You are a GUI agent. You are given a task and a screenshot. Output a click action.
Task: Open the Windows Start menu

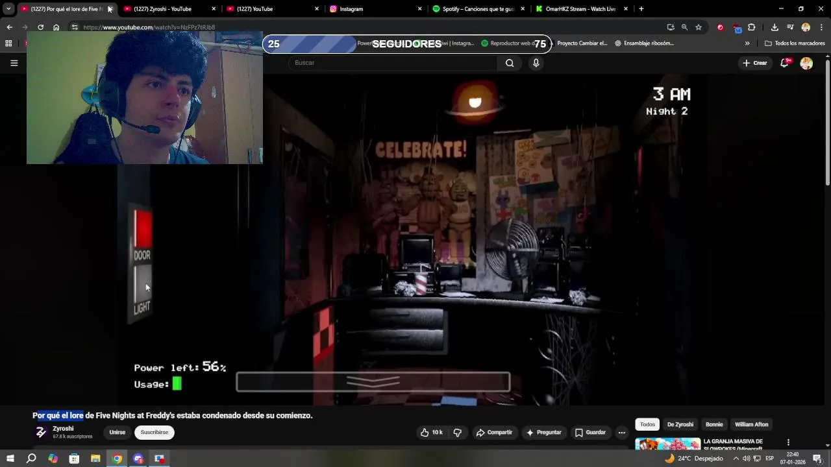[x=10, y=459]
